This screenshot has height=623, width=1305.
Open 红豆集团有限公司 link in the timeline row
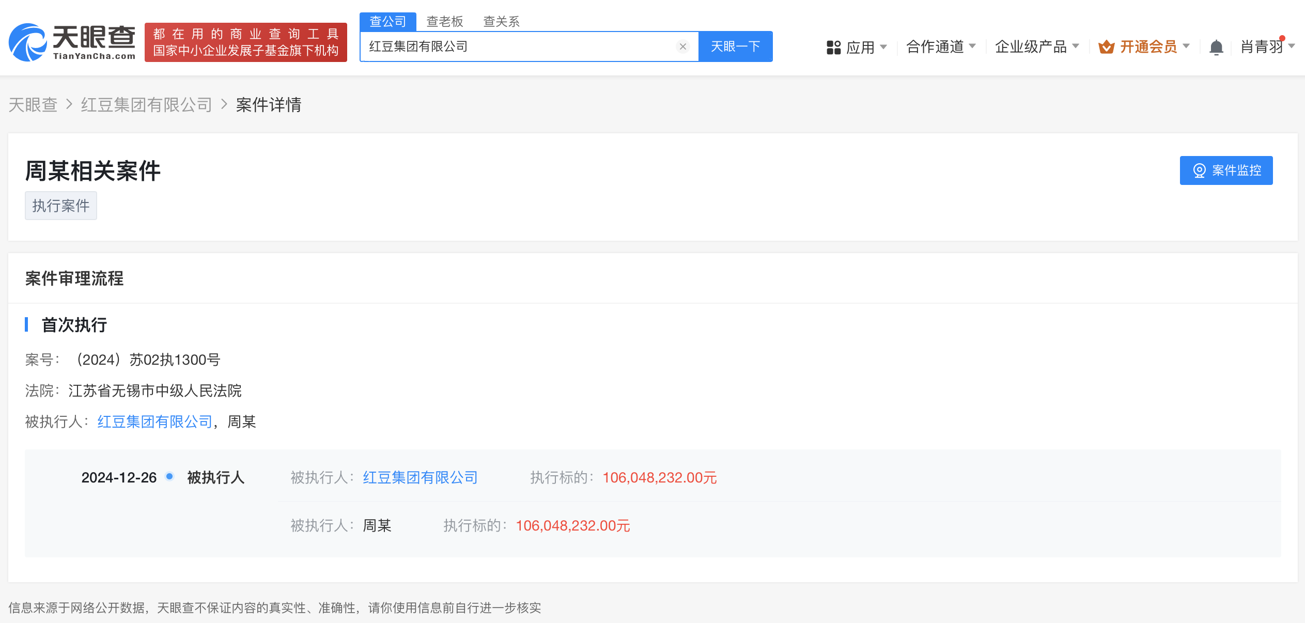pos(420,477)
